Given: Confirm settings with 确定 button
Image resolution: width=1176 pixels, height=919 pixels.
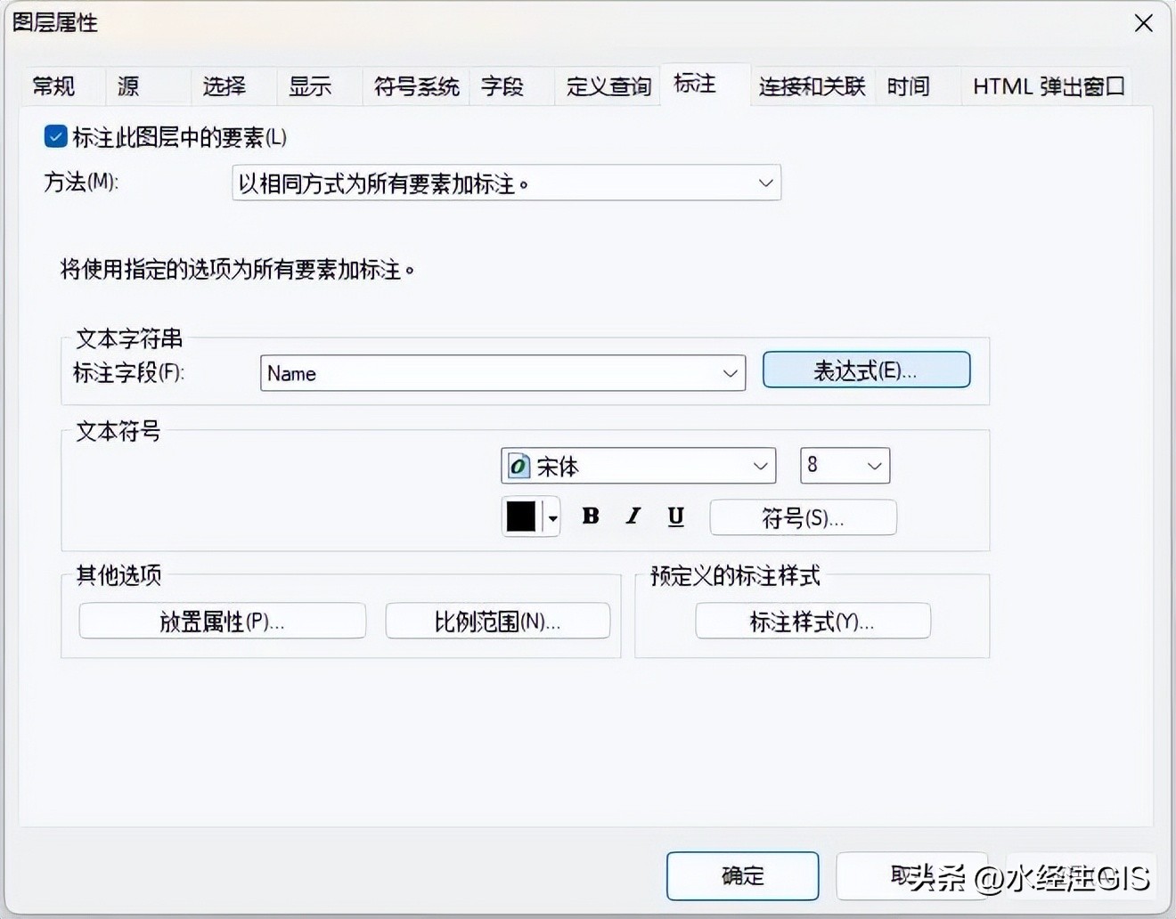Looking at the screenshot, I should coord(742,876).
